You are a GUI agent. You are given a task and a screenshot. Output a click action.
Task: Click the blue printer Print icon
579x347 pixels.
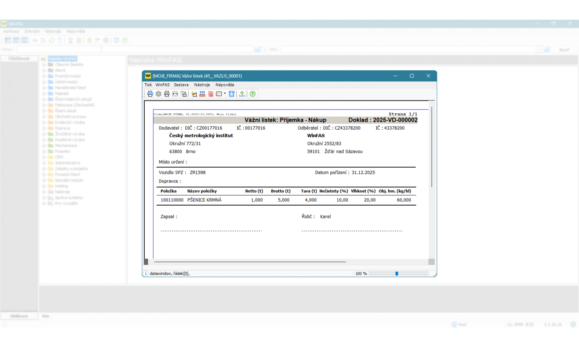click(150, 94)
